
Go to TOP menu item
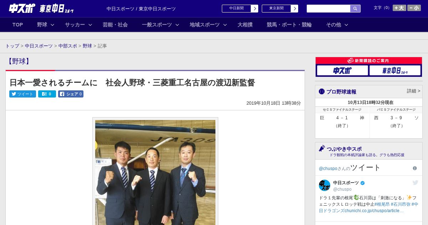(x=18, y=25)
